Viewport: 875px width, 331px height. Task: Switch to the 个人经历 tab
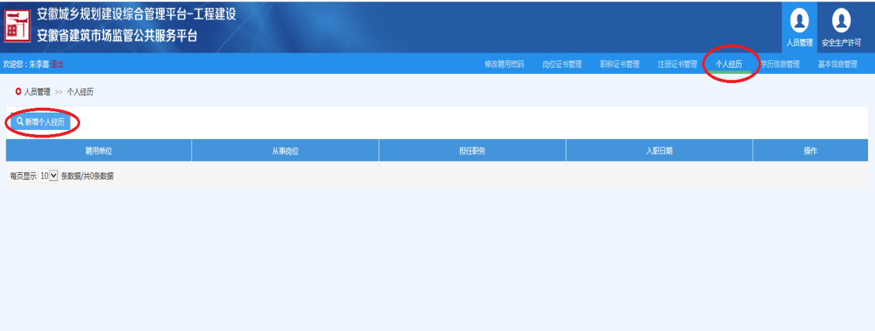[x=728, y=64]
